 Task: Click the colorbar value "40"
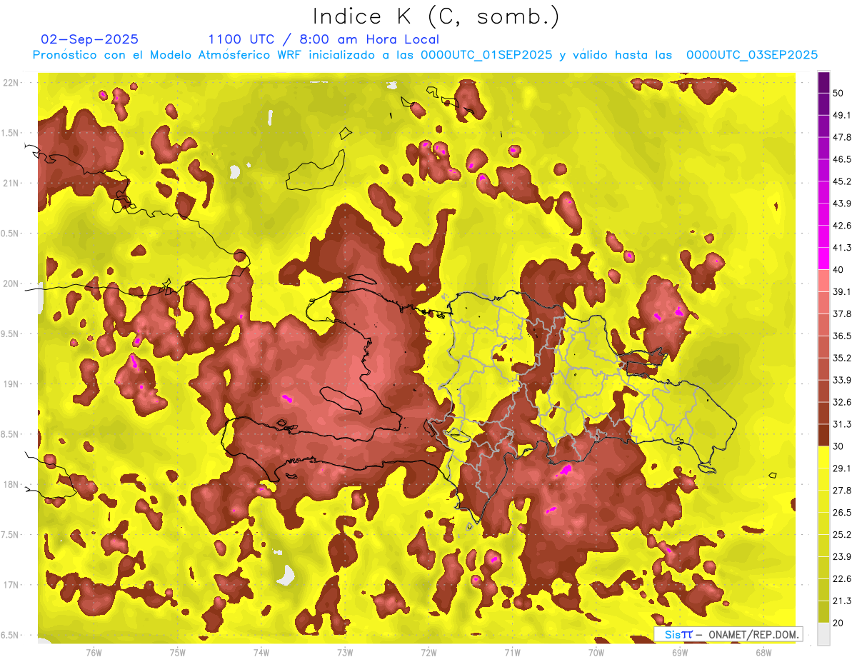coord(838,270)
